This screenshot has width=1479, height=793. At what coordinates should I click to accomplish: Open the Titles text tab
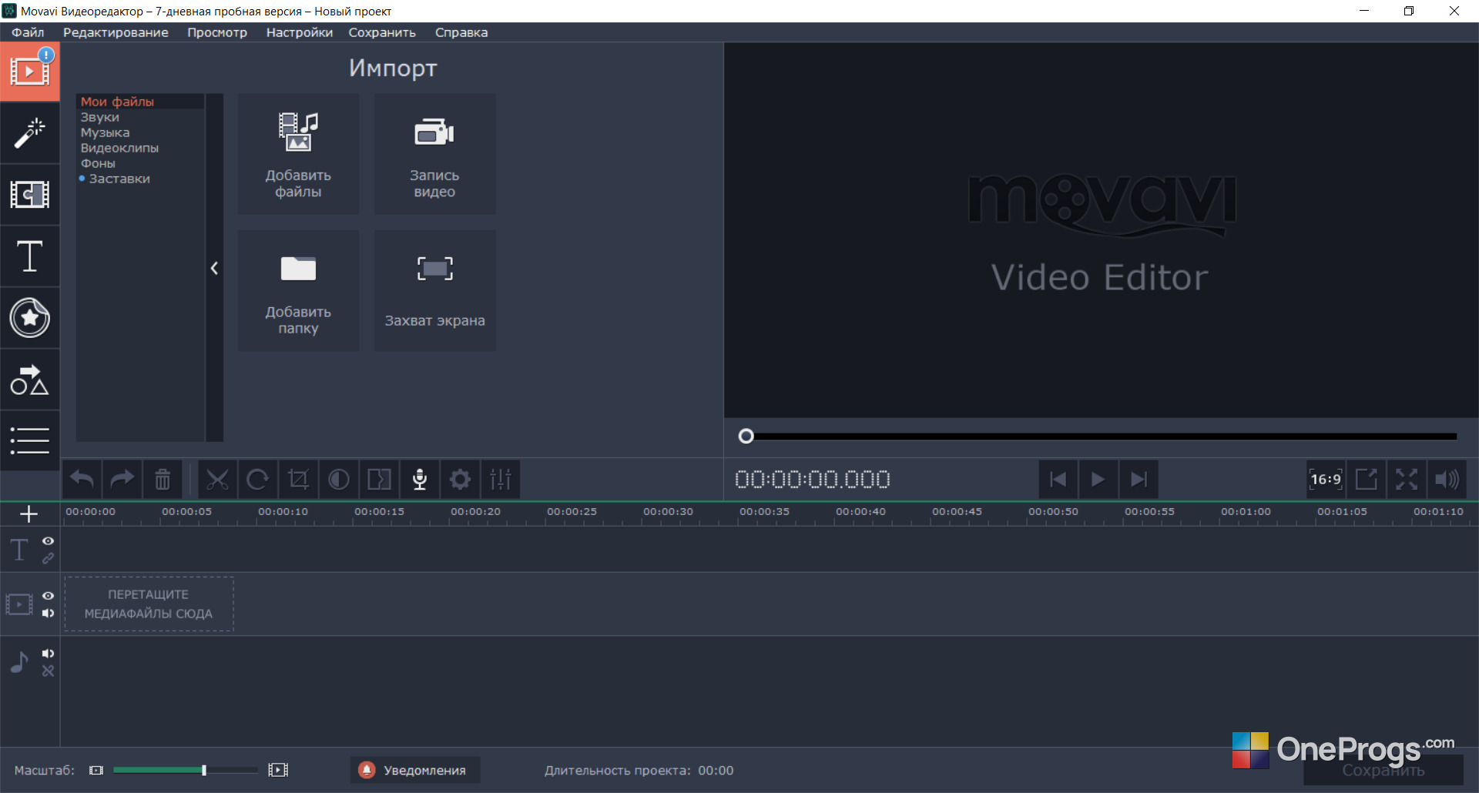[30, 256]
